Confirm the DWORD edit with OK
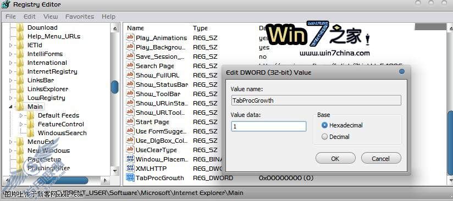The height and width of the screenshot is (201, 453). point(335,158)
